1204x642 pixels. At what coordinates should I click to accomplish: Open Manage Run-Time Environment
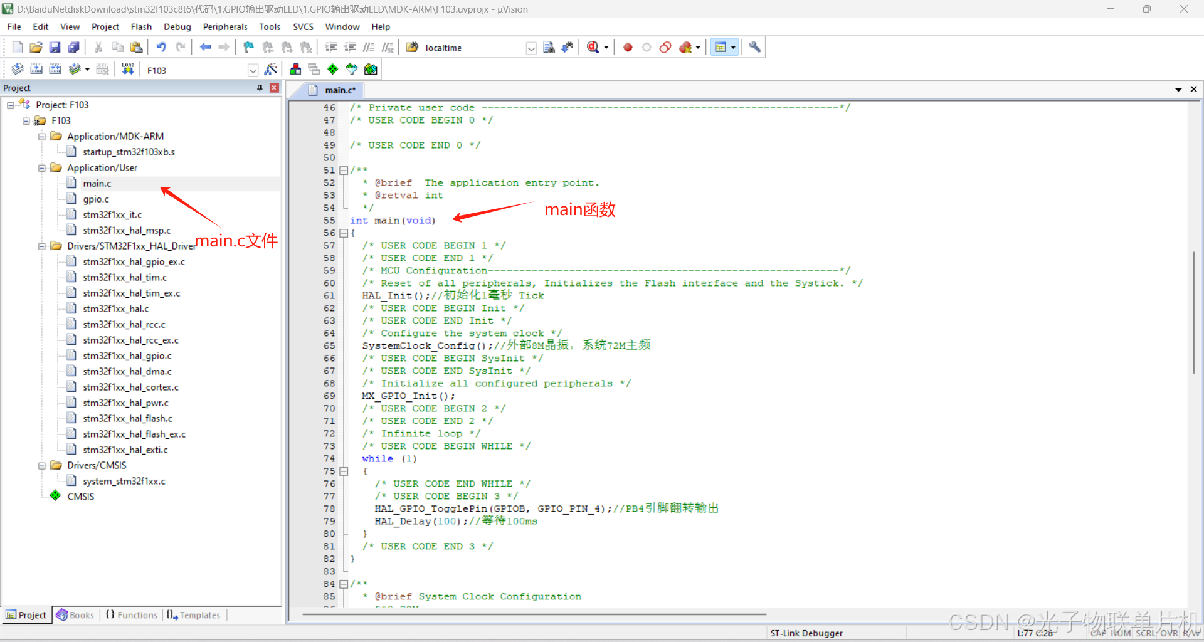click(x=333, y=70)
